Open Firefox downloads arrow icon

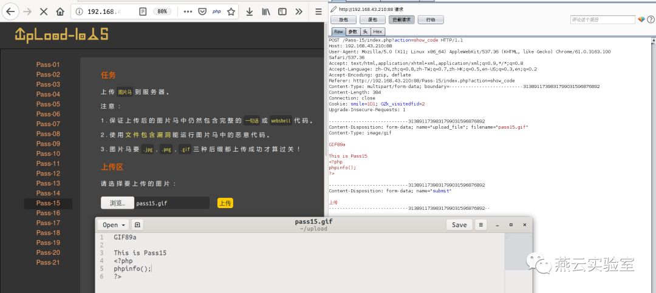[x=250, y=12]
